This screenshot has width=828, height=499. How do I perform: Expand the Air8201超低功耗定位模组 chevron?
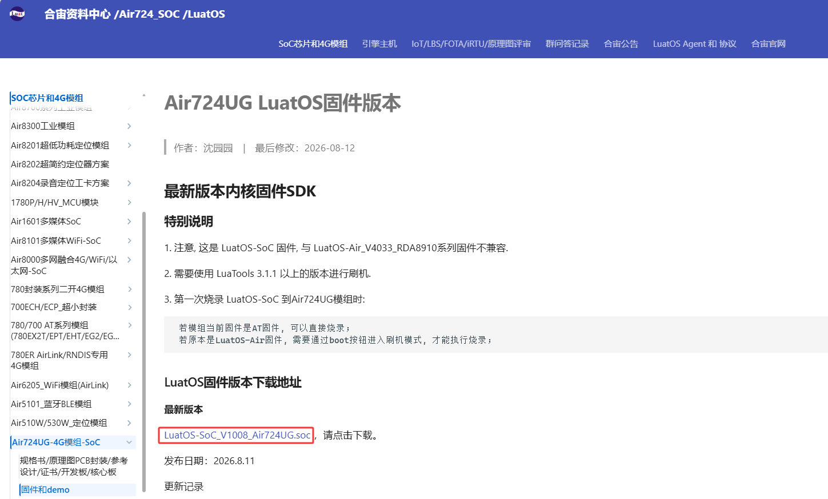pos(129,146)
